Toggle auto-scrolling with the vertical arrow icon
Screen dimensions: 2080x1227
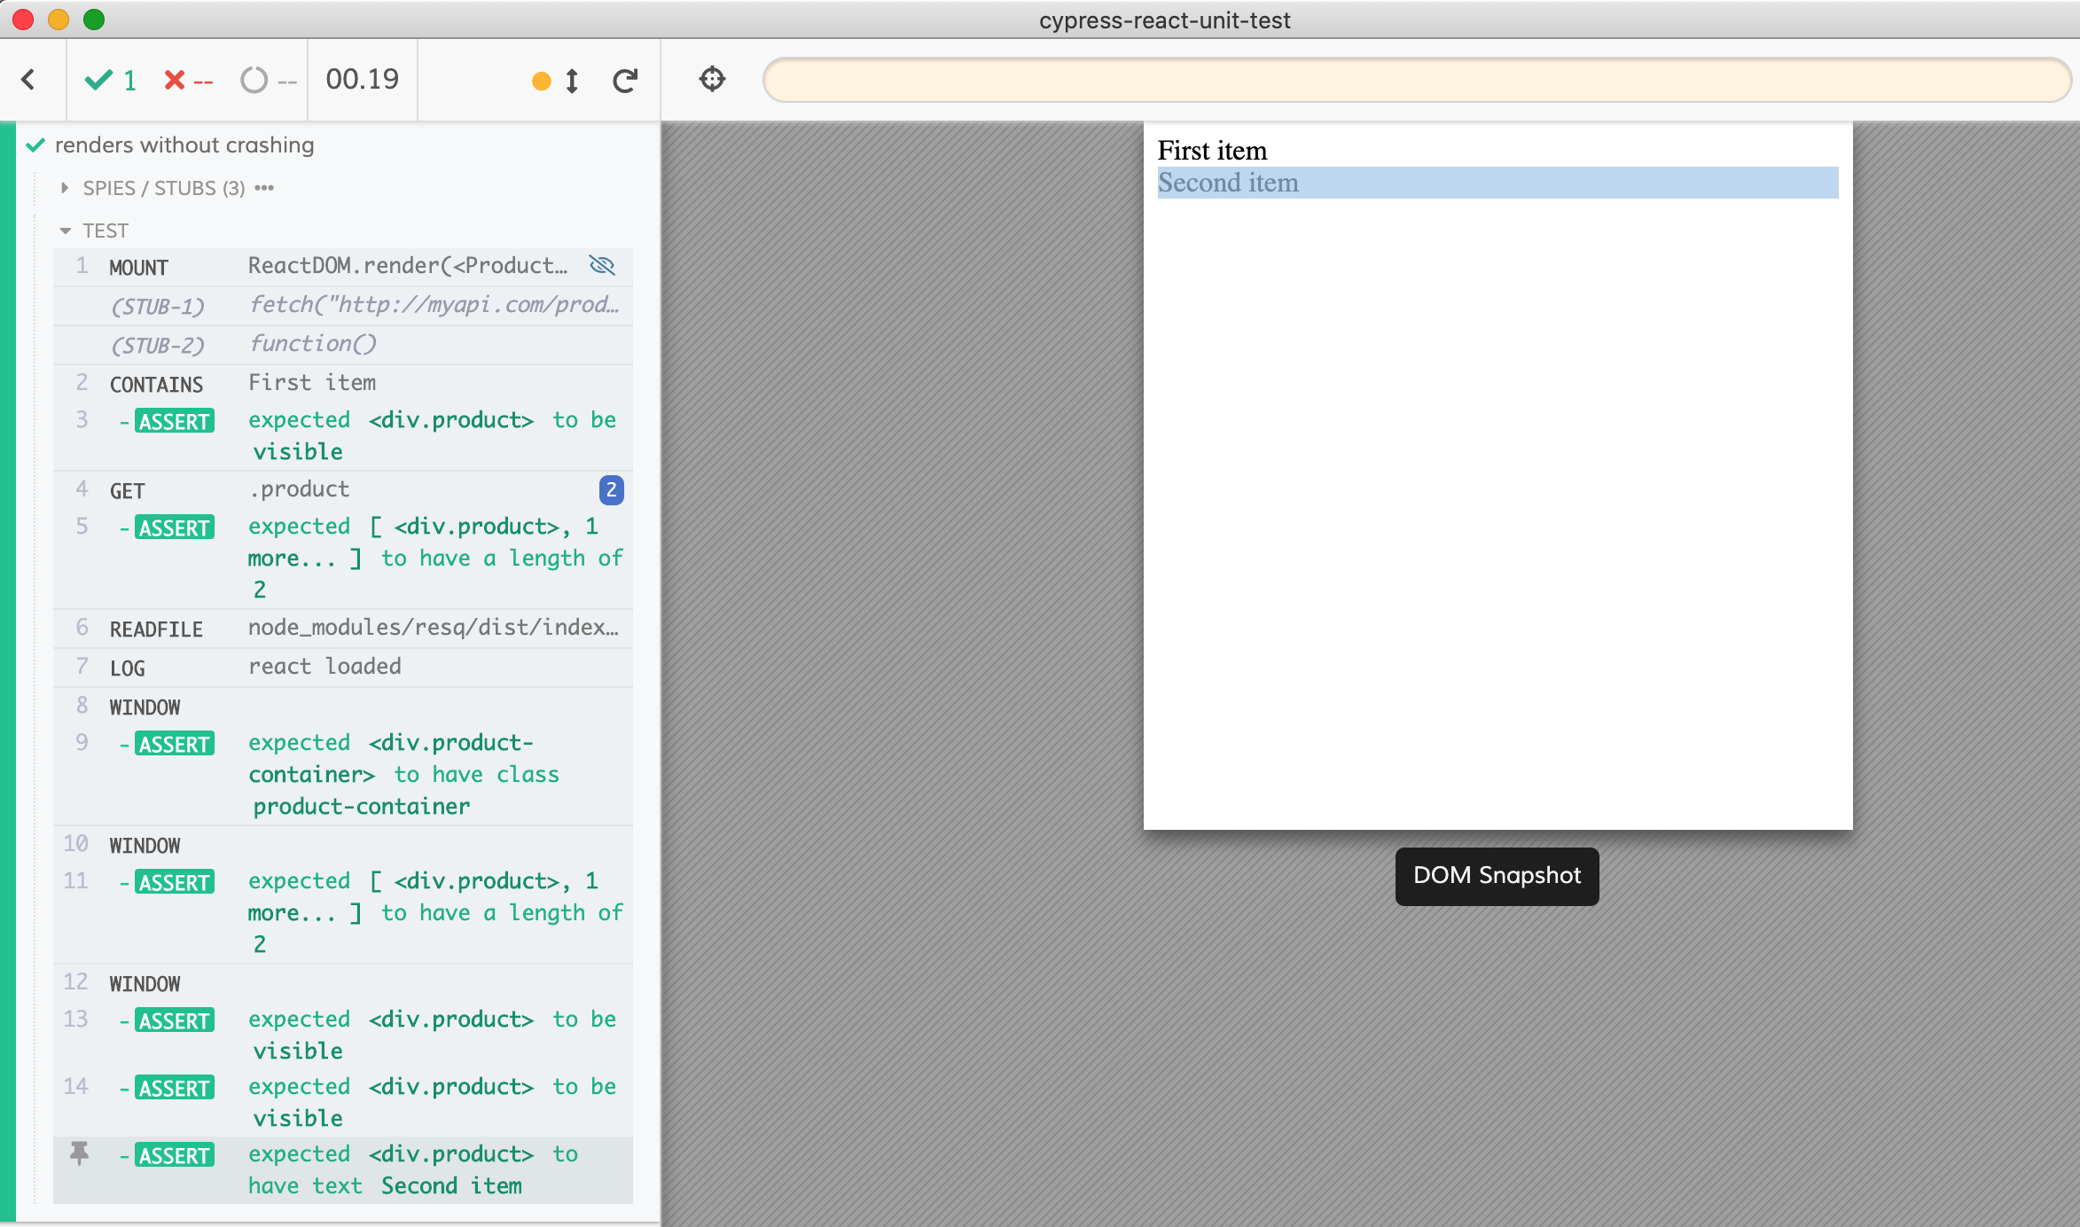[x=572, y=81]
